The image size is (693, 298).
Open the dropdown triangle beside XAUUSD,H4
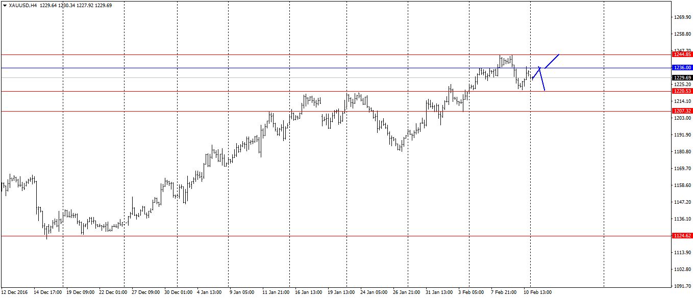5,5
